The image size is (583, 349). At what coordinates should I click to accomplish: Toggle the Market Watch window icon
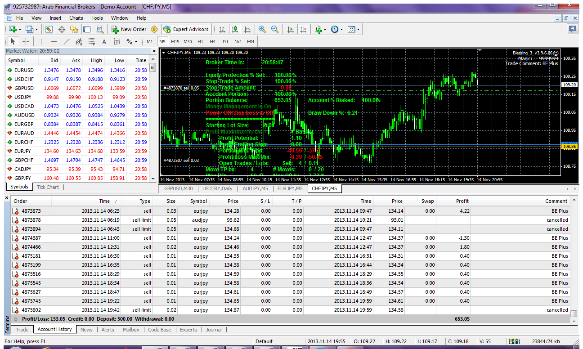pyautogui.click(x=49, y=29)
